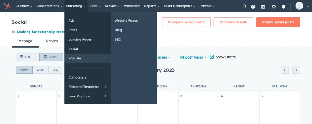This screenshot has width=312, height=124.
Task: Open the marketplace storefront icon
Action: (x=263, y=7)
